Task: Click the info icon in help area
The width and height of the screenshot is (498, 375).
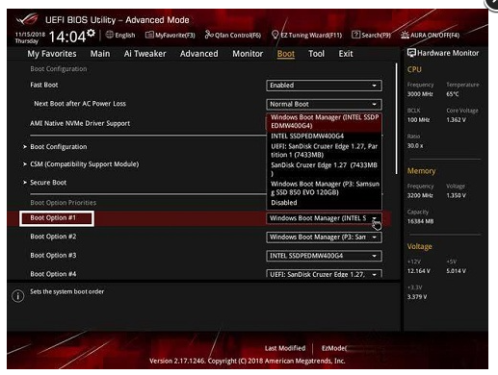Action: pos(18,296)
